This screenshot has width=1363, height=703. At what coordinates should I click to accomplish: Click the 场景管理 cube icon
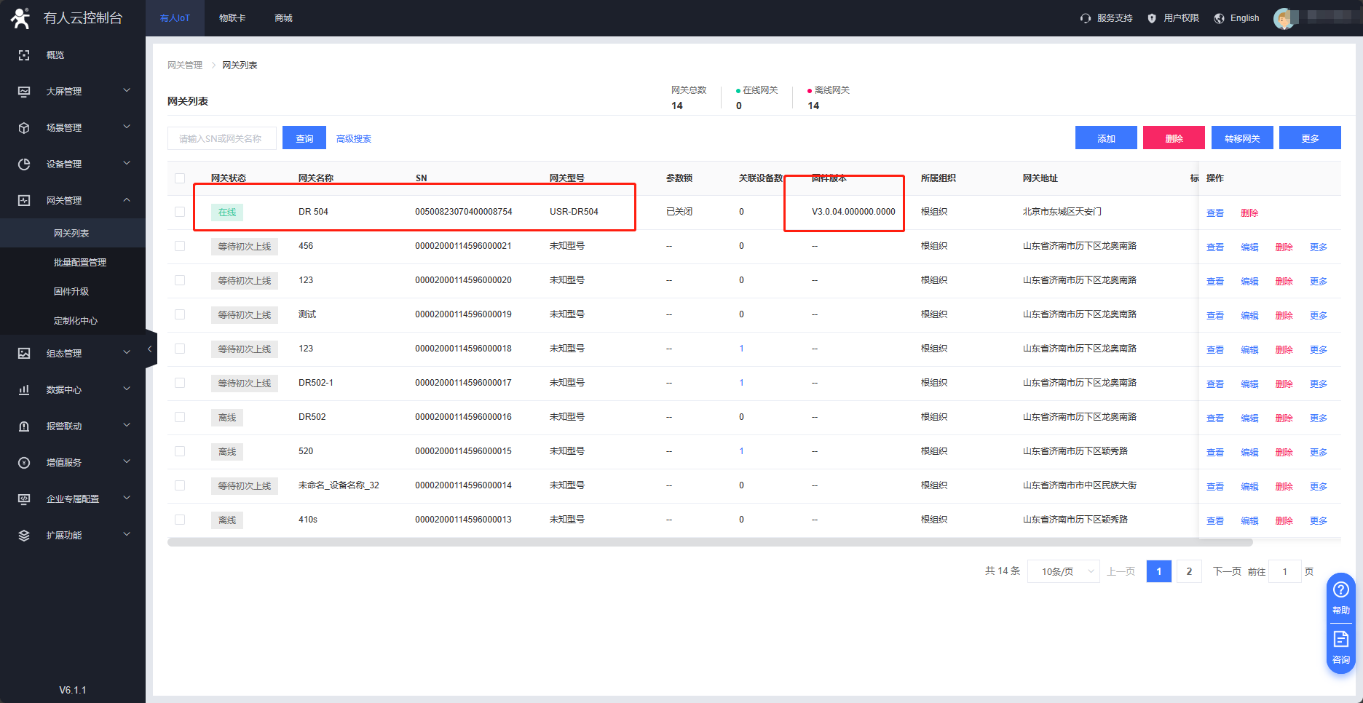(x=24, y=128)
